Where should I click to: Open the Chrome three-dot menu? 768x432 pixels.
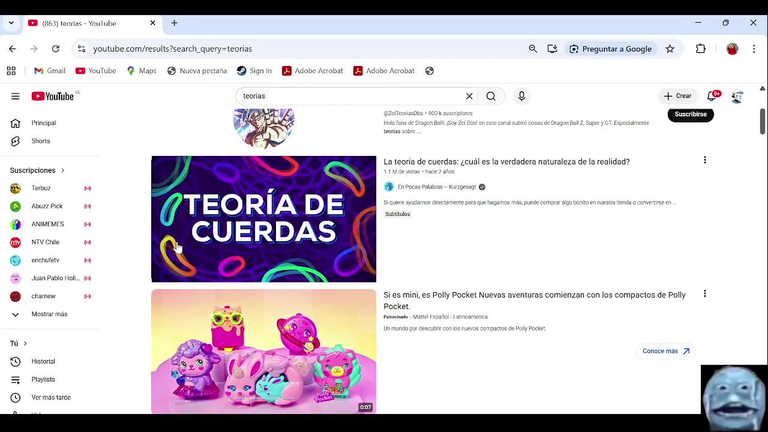click(754, 49)
